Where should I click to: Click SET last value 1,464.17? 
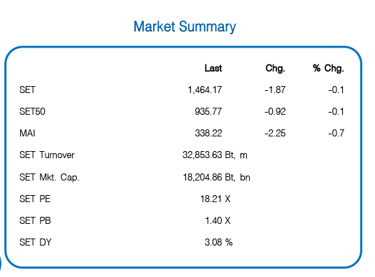(205, 90)
